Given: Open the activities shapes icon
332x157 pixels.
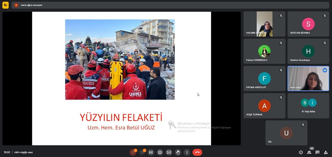Looking at the screenshot, I should click(326, 152).
